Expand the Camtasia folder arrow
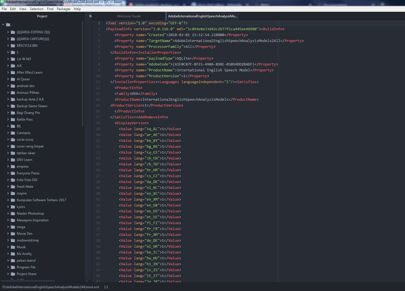Image resolution: width=405 pixels, height=291 pixels. tap(8, 133)
